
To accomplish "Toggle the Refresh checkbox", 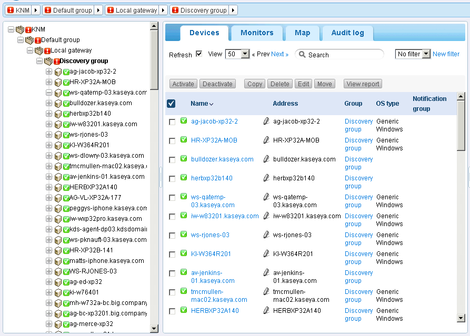I will 199,54.
